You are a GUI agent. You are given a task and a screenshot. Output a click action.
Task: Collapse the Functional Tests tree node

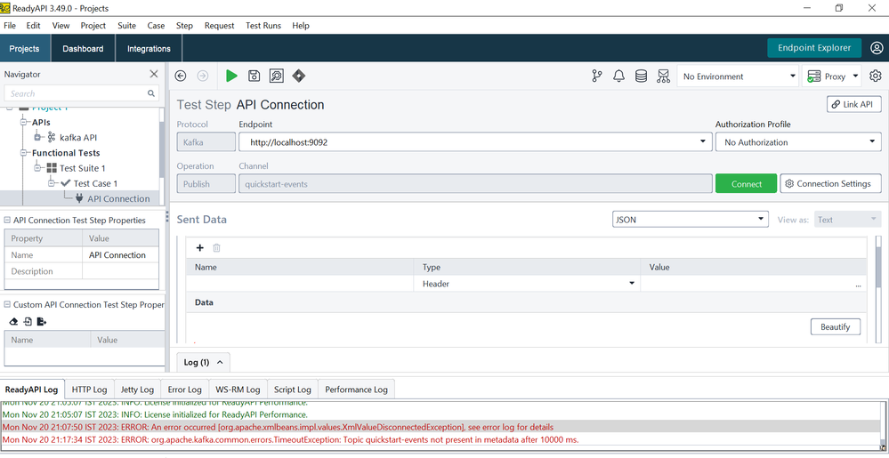point(25,153)
